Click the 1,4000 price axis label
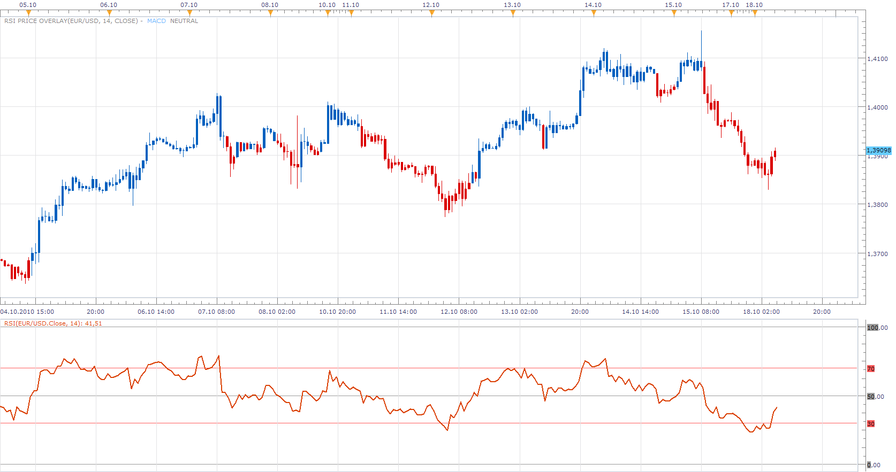The image size is (896, 472). click(x=877, y=107)
